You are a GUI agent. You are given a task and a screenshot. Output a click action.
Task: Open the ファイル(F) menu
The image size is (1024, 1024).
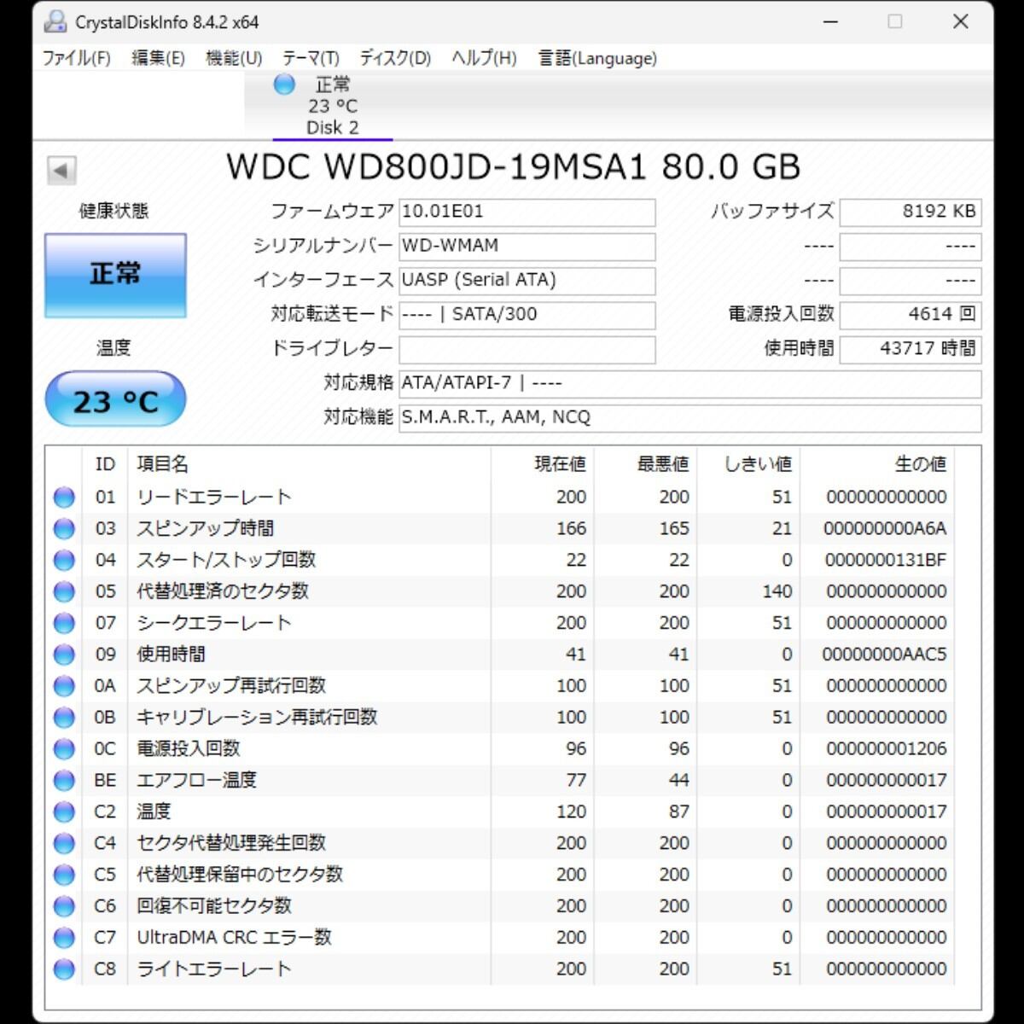point(77,58)
